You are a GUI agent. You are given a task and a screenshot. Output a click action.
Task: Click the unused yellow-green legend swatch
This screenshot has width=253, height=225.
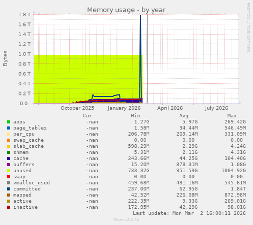coord(9,171)
